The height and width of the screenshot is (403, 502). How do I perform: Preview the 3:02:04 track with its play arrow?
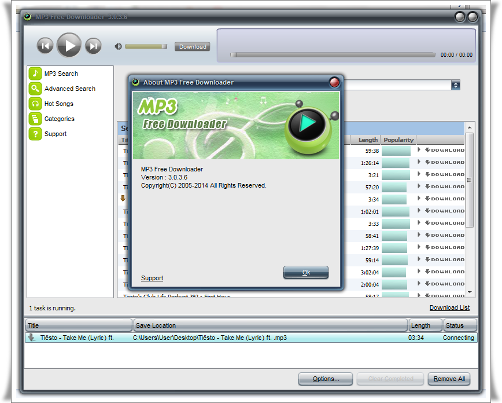(x=419, y=272)
